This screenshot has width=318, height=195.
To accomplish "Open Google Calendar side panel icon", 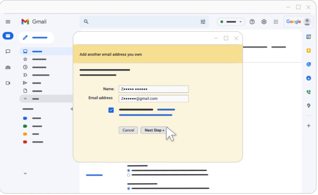I will (309, 37).
